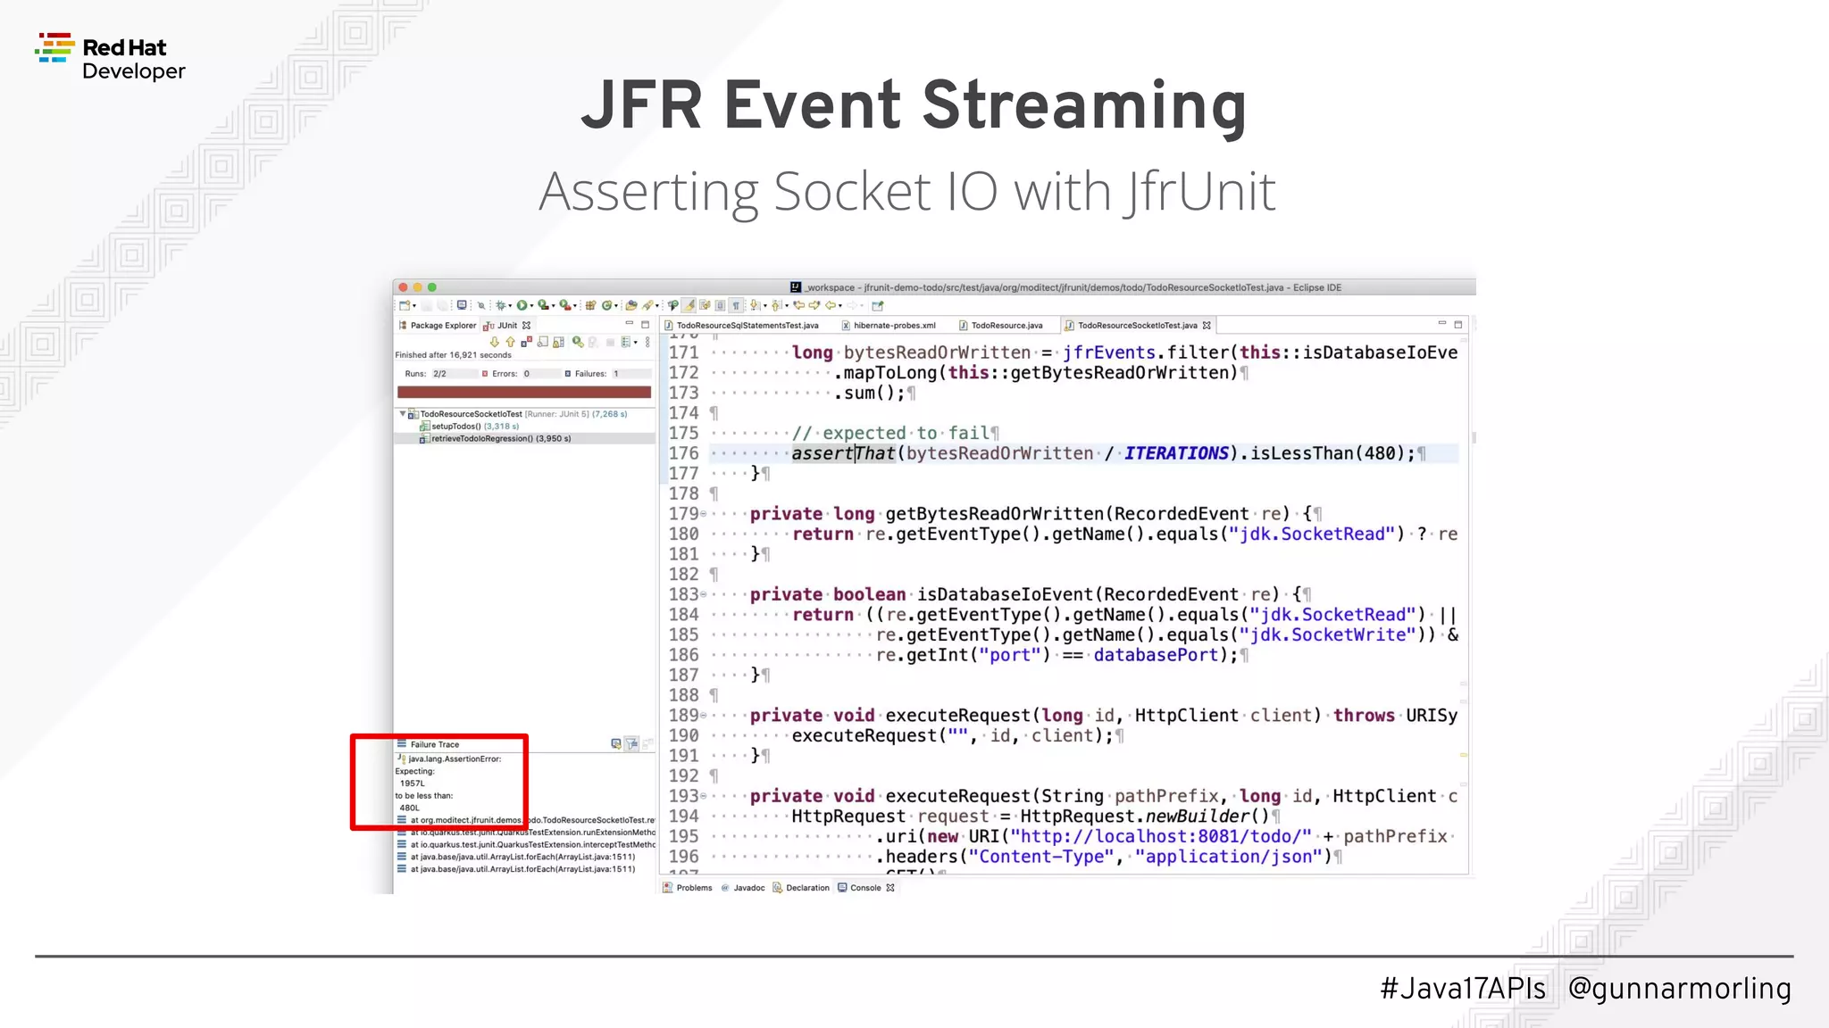Viewport: 1829px width, 1028px height.
Task: Select setupTodos() test result
Action: tap(469, 427)
